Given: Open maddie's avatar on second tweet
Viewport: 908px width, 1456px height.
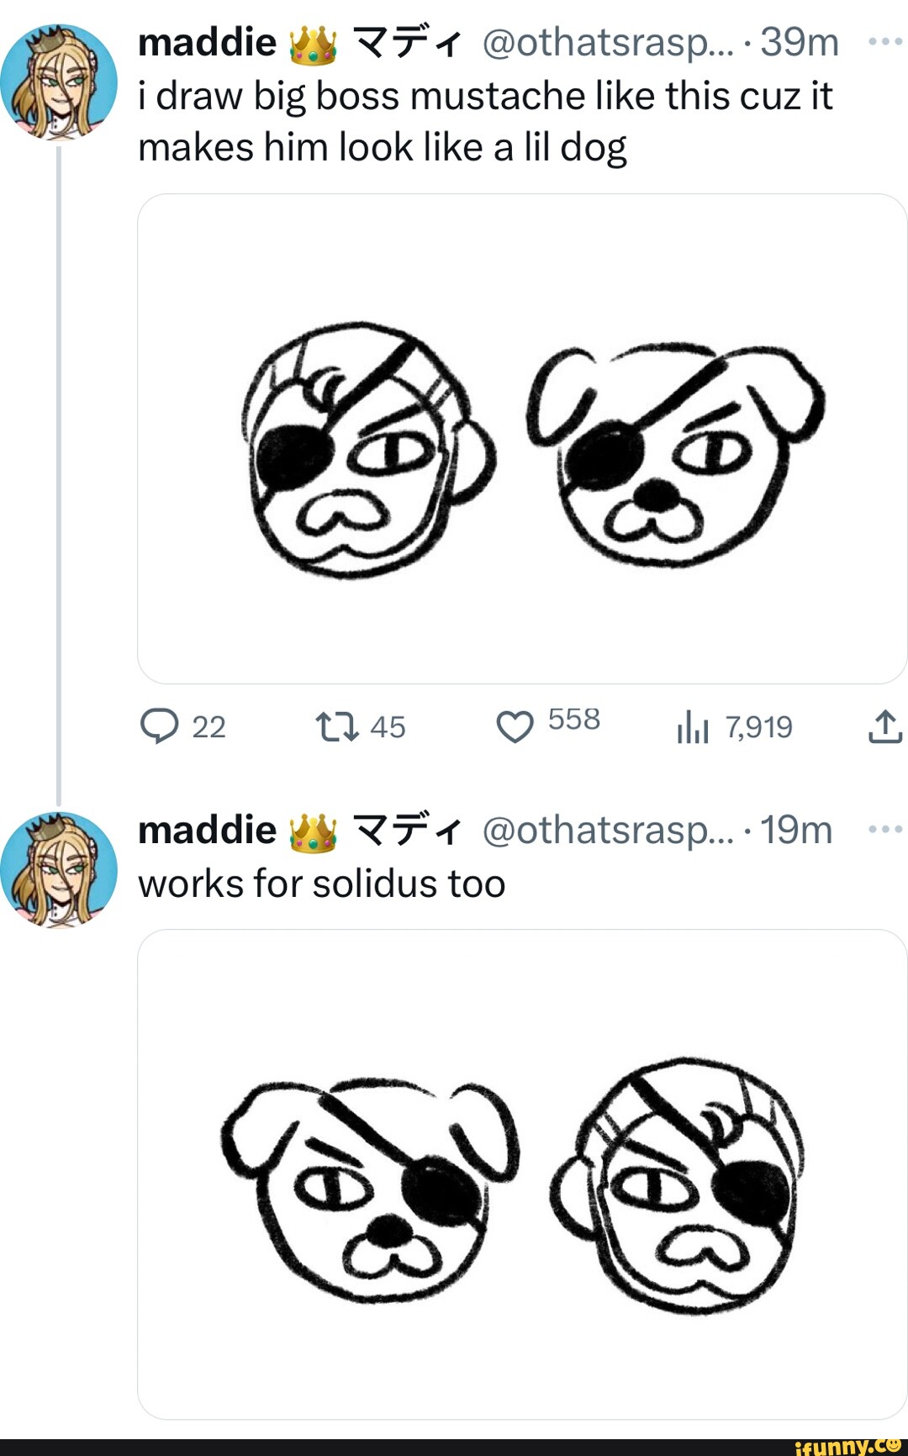Looking at the screenshot, I should click(59, 869).
